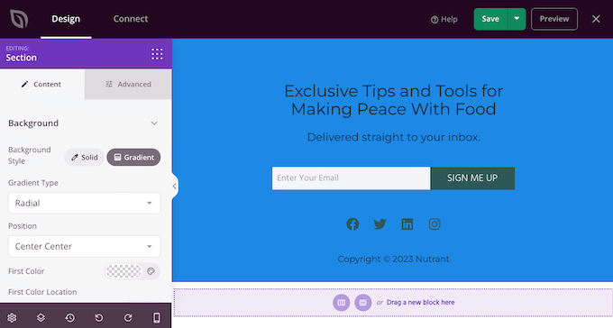Click the Instagram social icon
Image resolution: width=613 pixels, height=328 pixels.
[x=435, y=224]
